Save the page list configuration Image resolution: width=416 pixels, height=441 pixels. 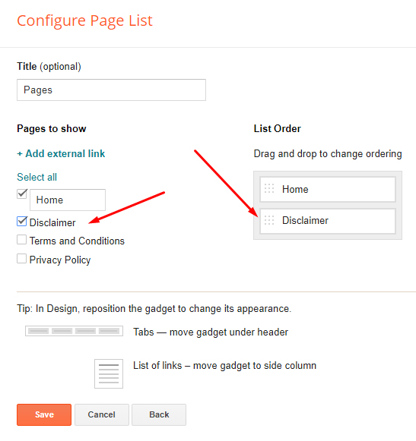[44, 414]
